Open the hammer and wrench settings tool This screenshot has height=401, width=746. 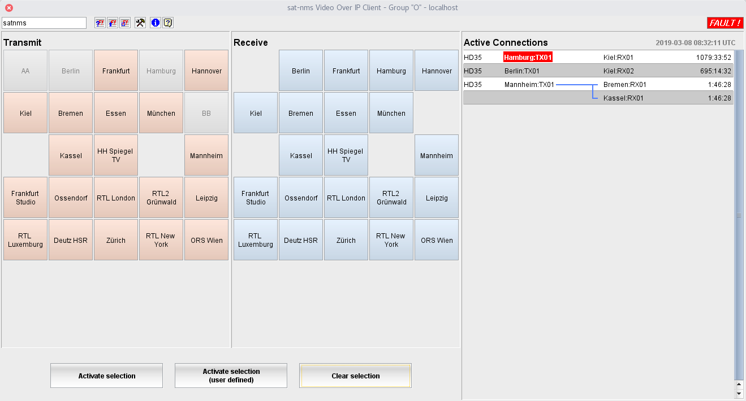(141, 23)
